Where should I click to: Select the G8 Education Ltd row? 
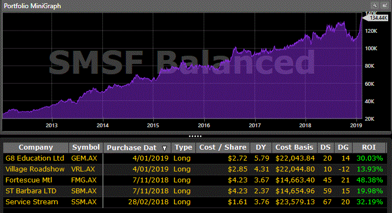pos(195,158)
